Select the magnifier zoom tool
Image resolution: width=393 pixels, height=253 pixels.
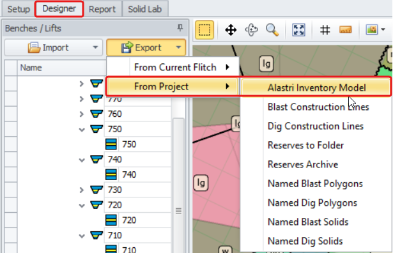[x=272, y=30]
